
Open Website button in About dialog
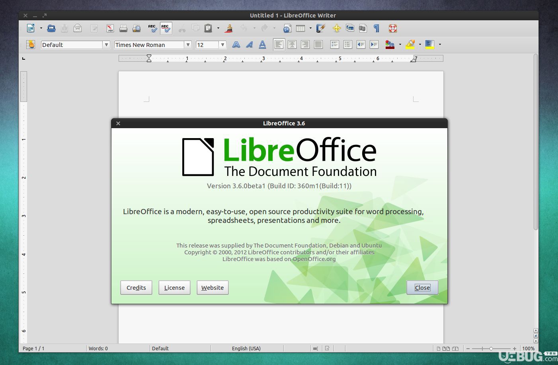click(213, 287)
